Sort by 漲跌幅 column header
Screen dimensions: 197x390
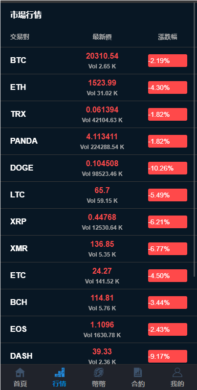167,37
